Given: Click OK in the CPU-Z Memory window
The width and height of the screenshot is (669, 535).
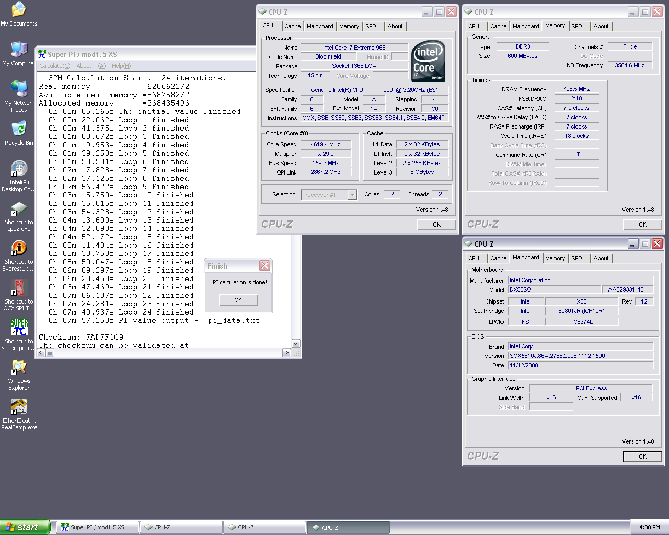Looking at the screenshot, I should (x=643, y=225).
